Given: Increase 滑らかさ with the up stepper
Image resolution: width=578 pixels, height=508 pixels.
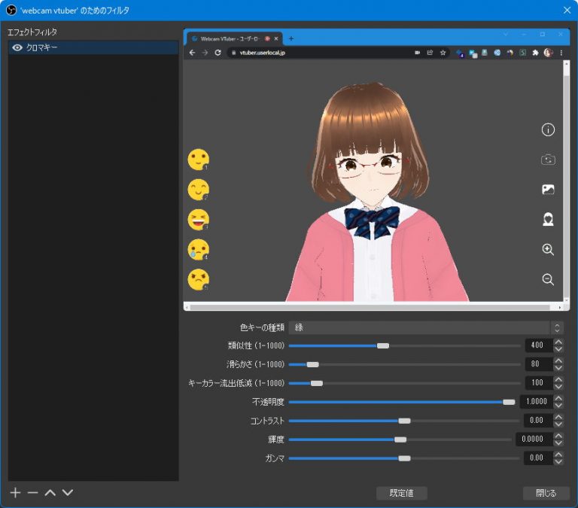Looking at the screenshot, I should click(x=558, y=361).
